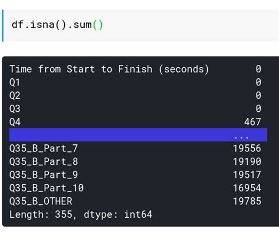Click the blue active-cell indicator bar
This screenshot has width=279, height=232.
2,26
